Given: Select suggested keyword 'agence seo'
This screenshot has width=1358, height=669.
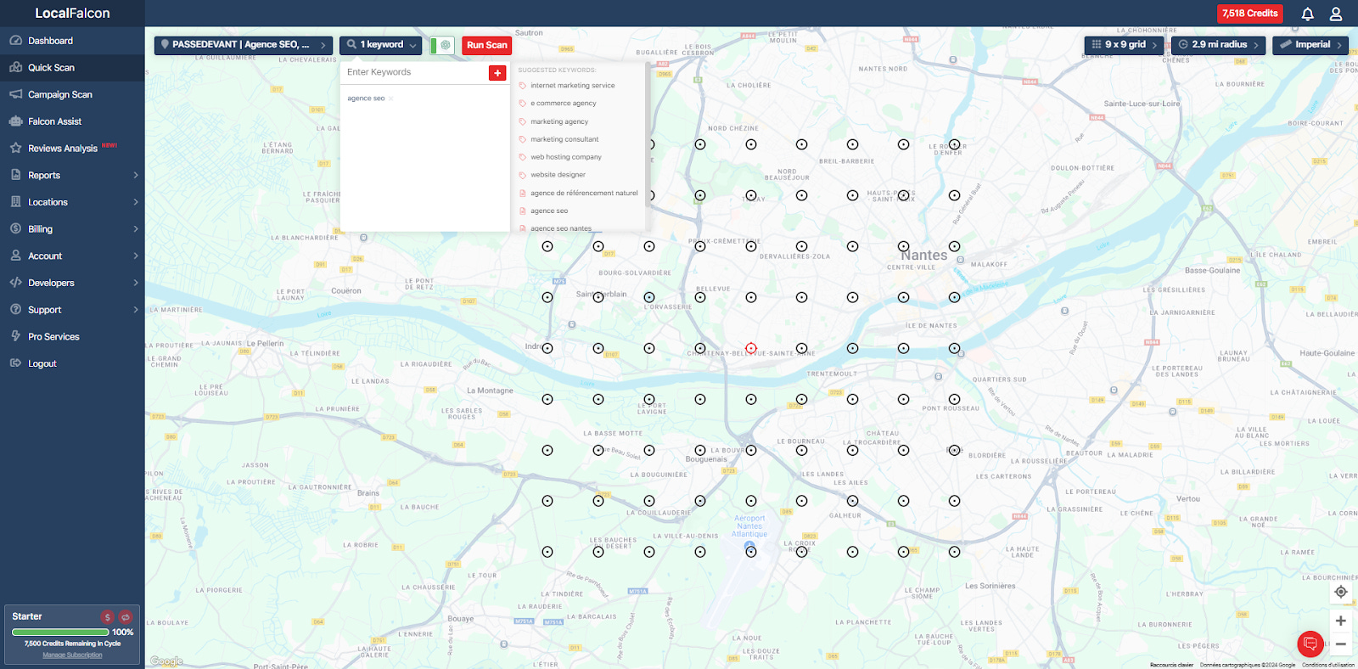Looking at the screenshot, I should (x=549, y=211).
